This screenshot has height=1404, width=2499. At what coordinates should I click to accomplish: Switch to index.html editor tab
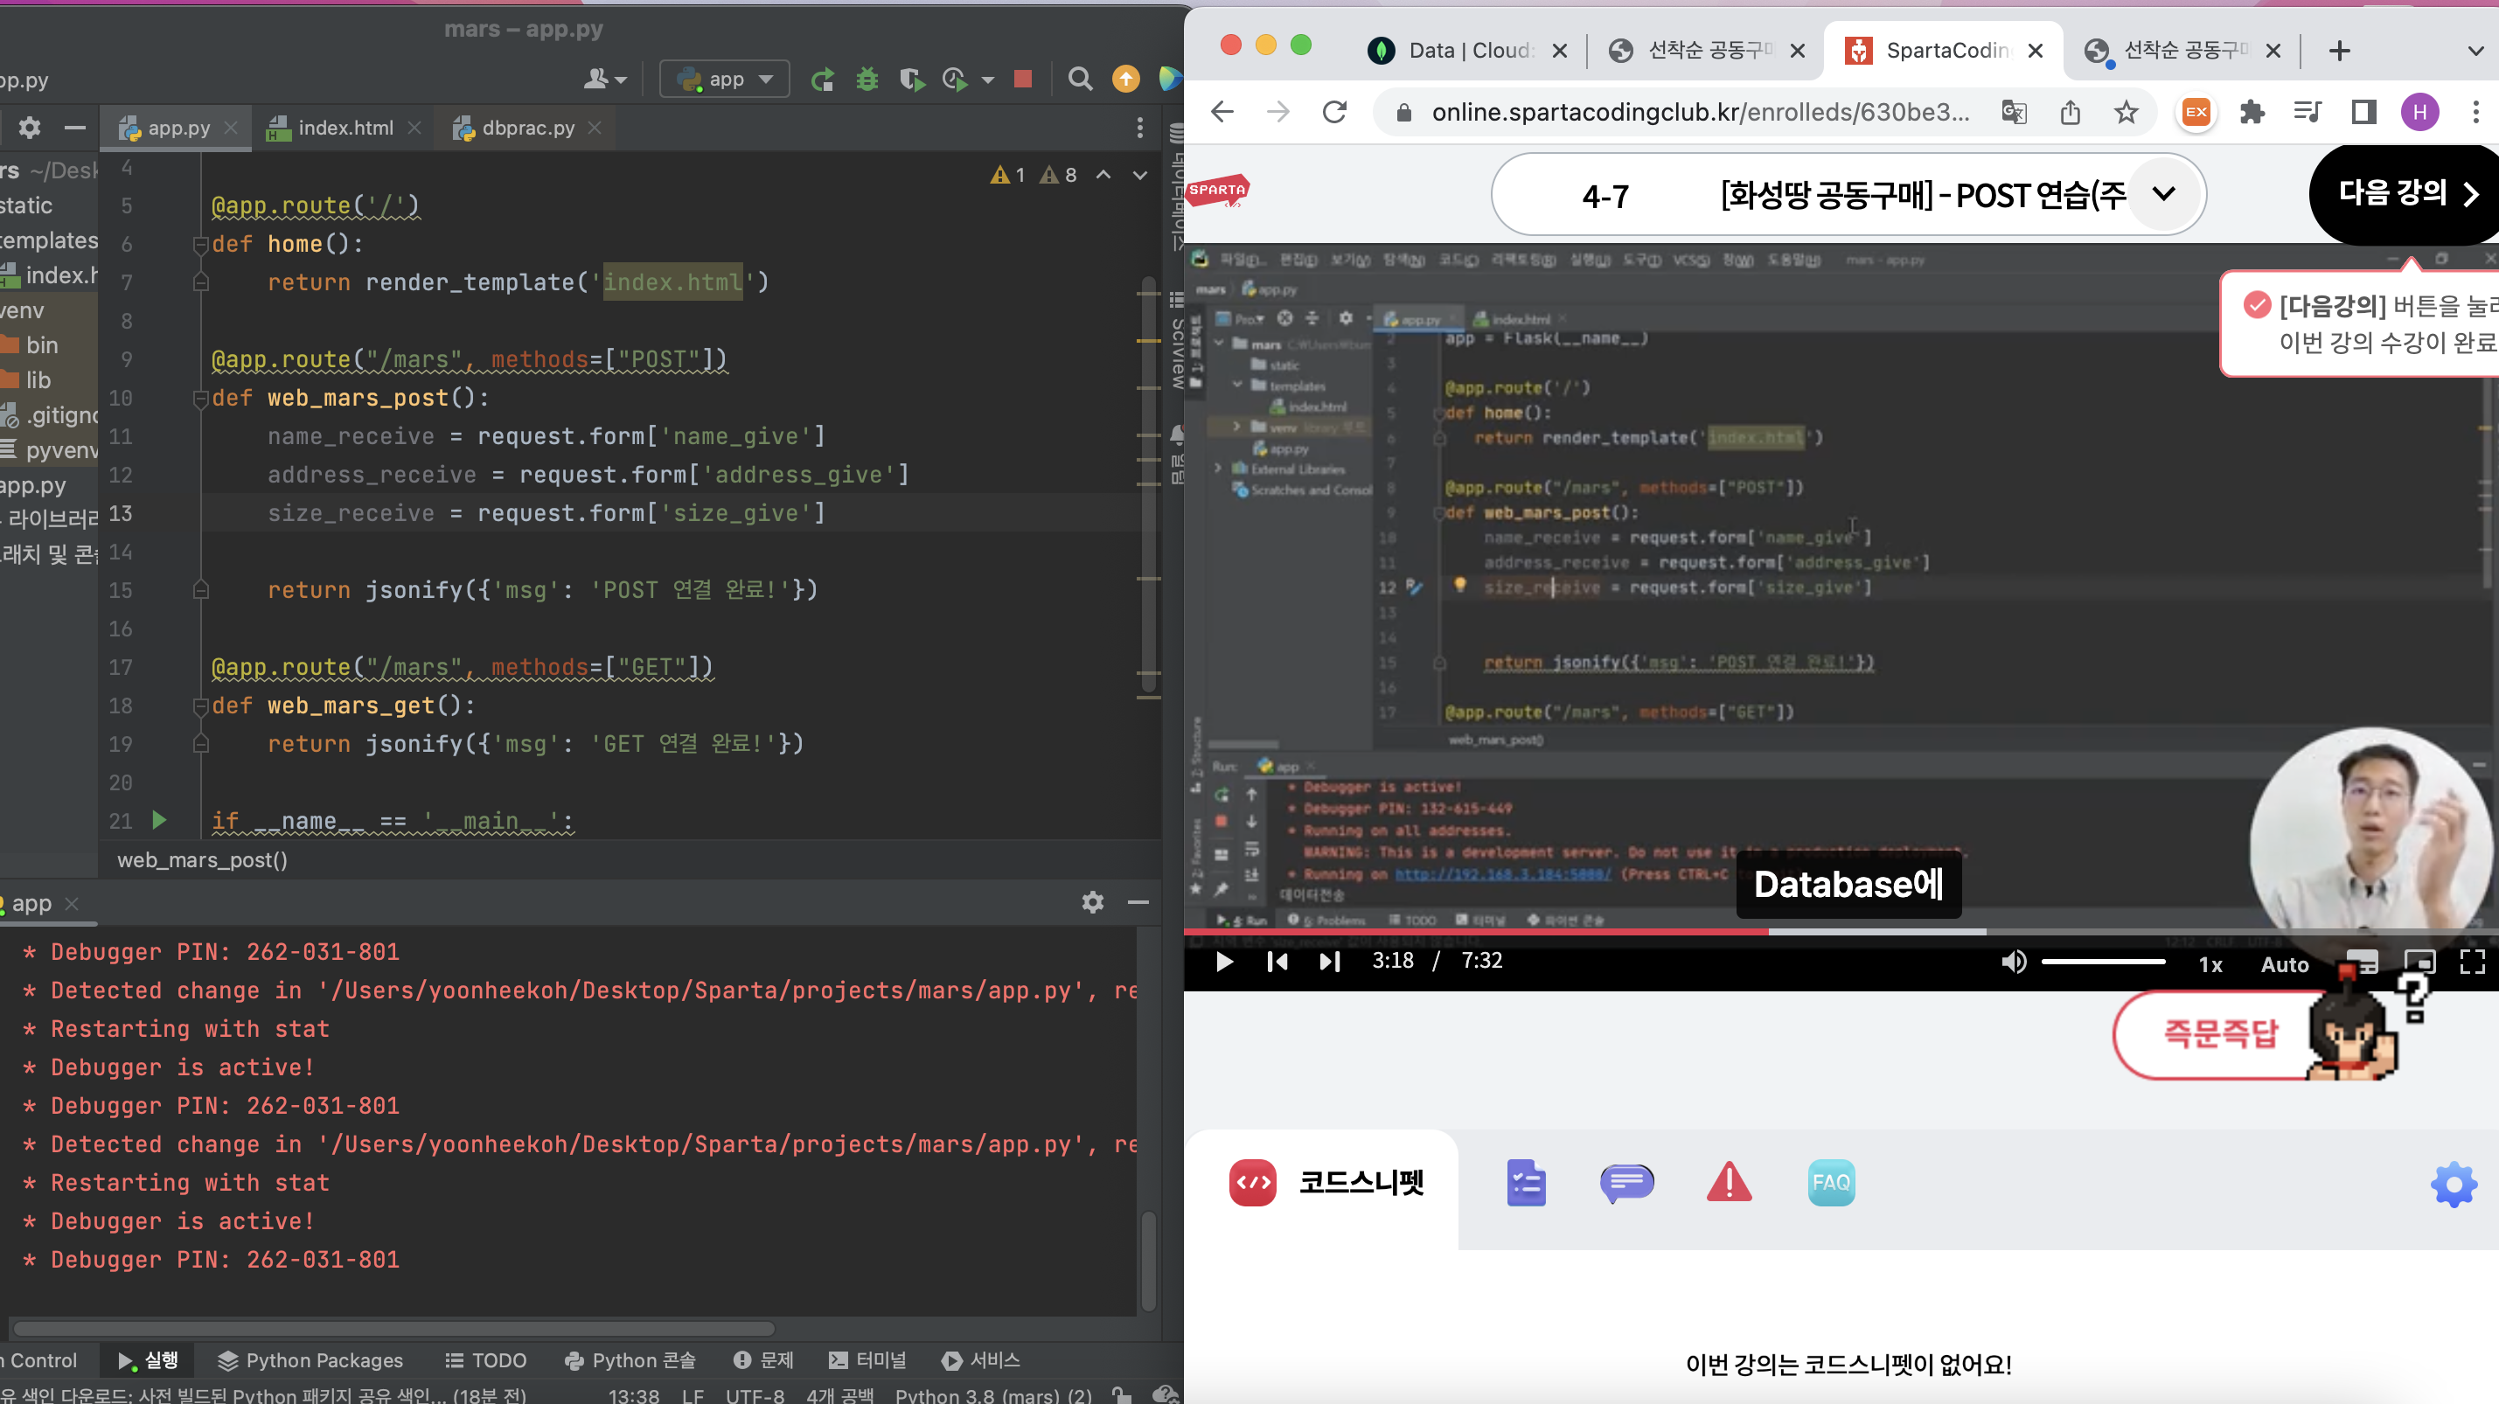click(x=345, y=127)
